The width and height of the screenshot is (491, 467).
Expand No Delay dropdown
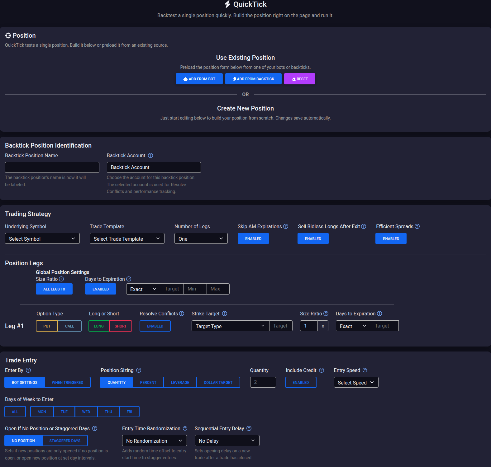tap(227, 441)
